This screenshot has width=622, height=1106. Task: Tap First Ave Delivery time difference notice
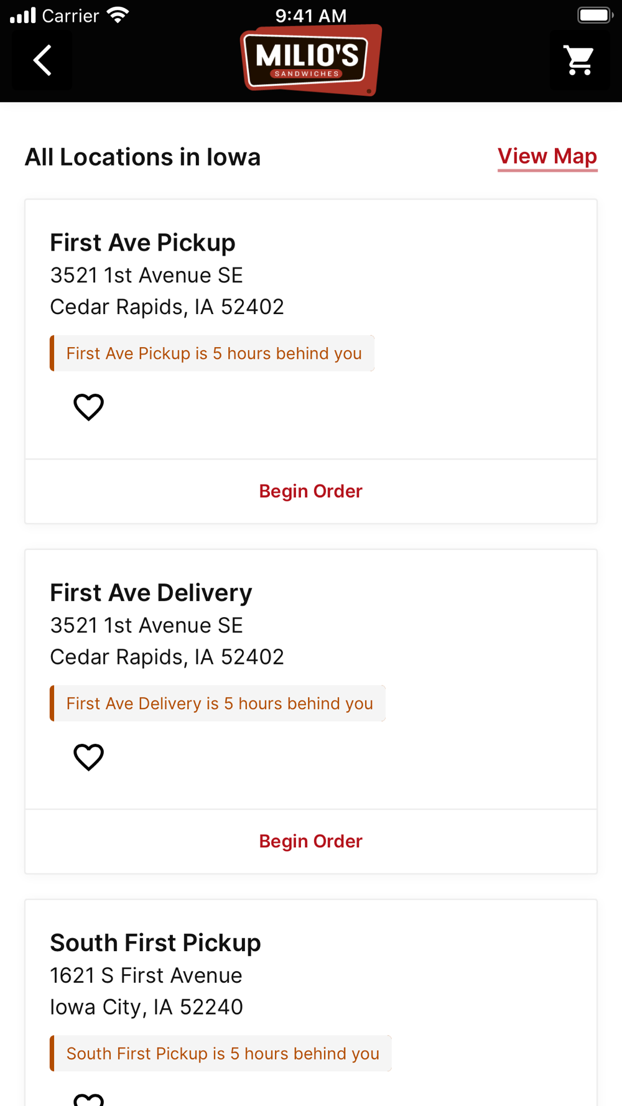point(218,704)
